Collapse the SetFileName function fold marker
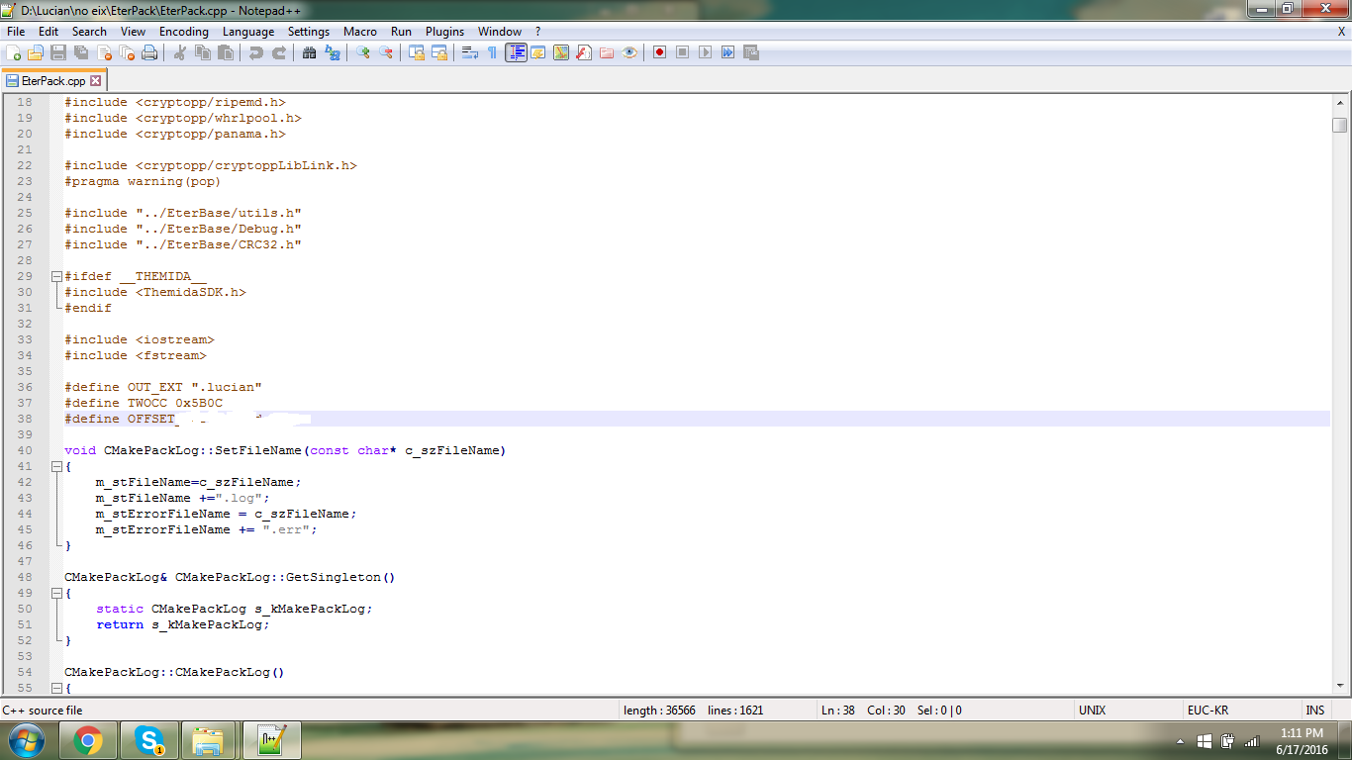This screenshot has width=1352, height=760. pyautogui.click(x=56, y=466)
